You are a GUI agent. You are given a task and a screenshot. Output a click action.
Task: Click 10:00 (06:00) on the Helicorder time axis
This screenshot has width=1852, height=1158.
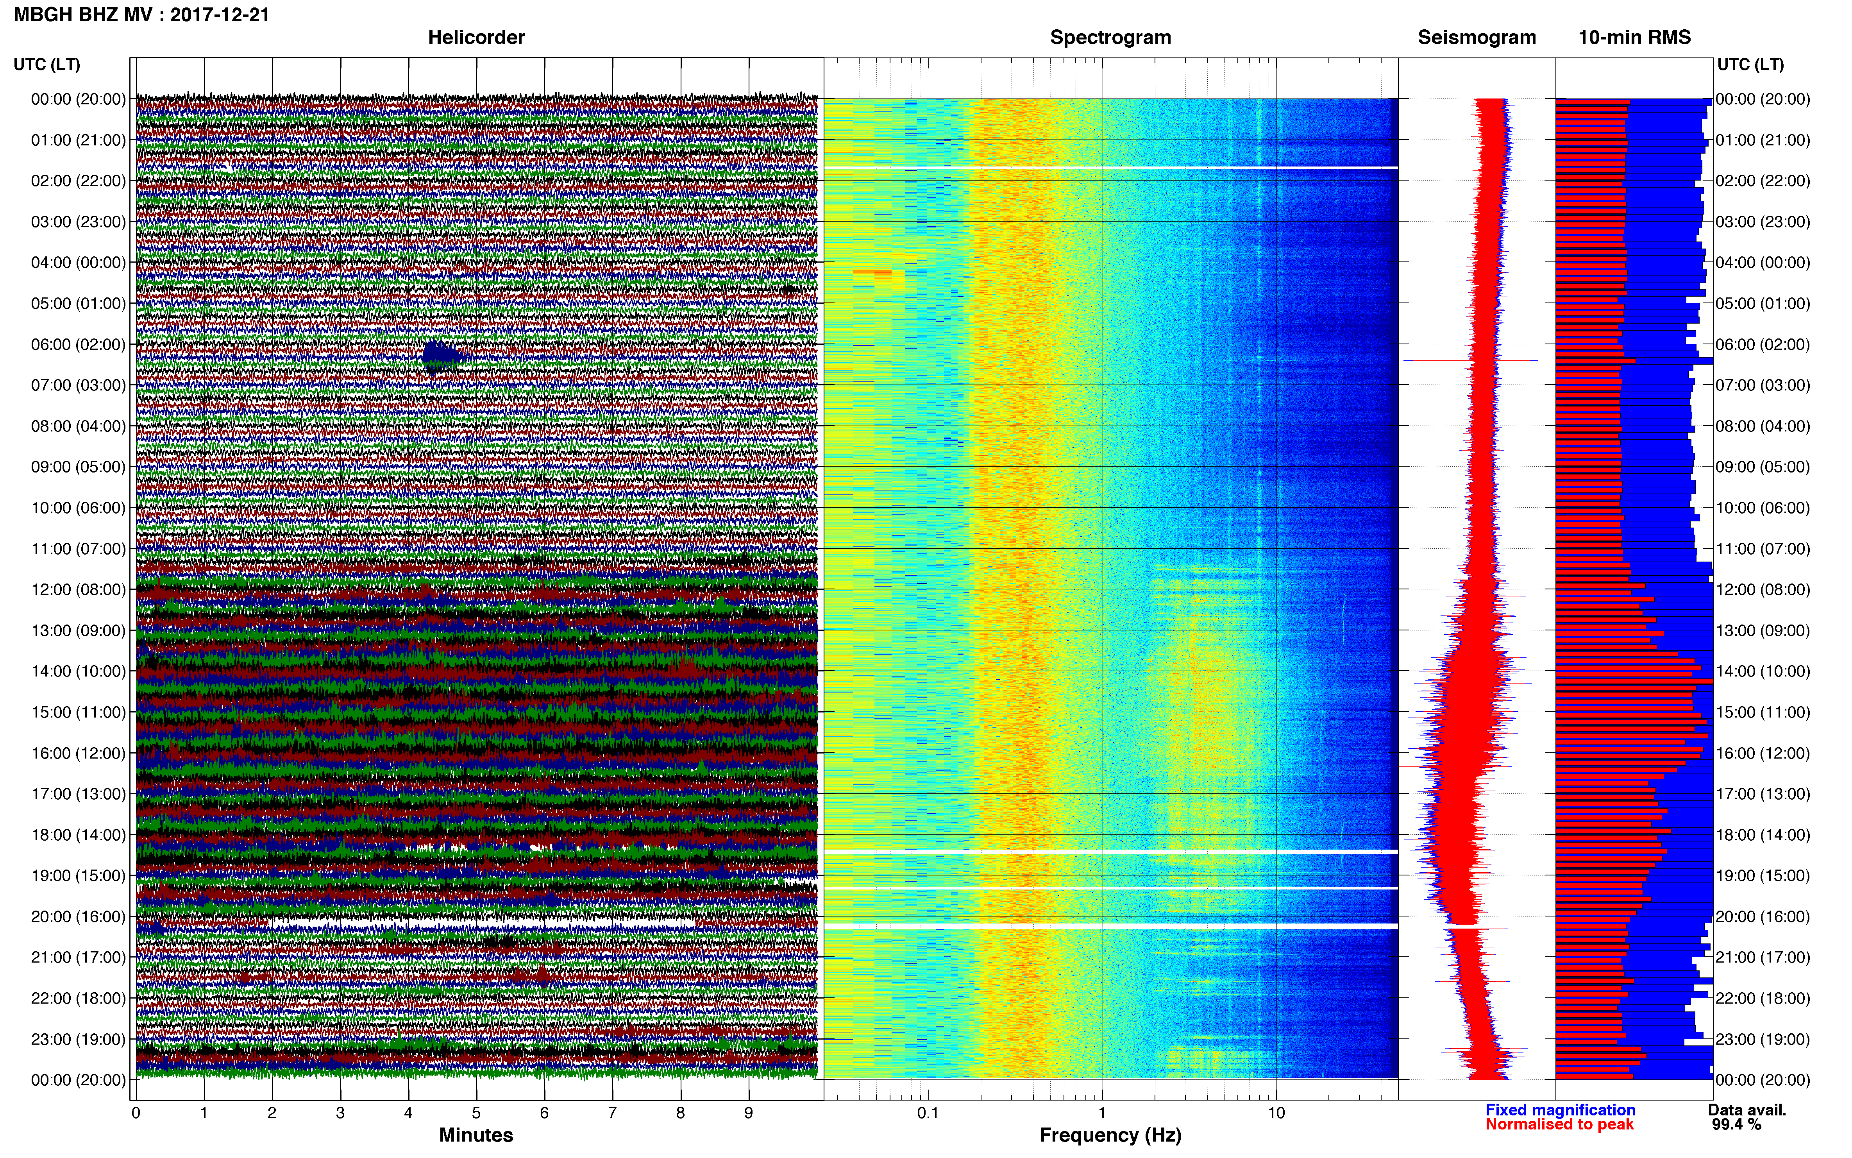(x=78, y=508)
